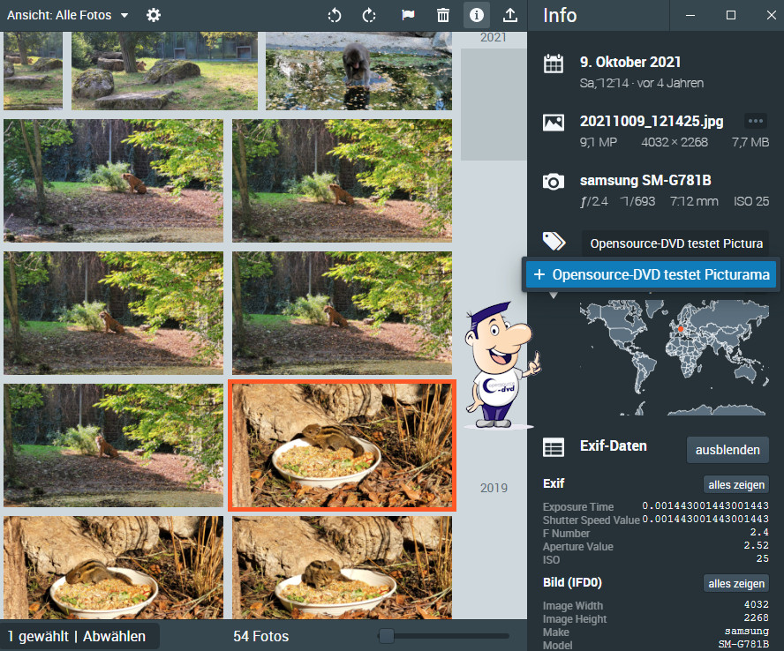784x651 pixels.
Task: Show all Exif entries with alles zeigen
Action: 736,484
